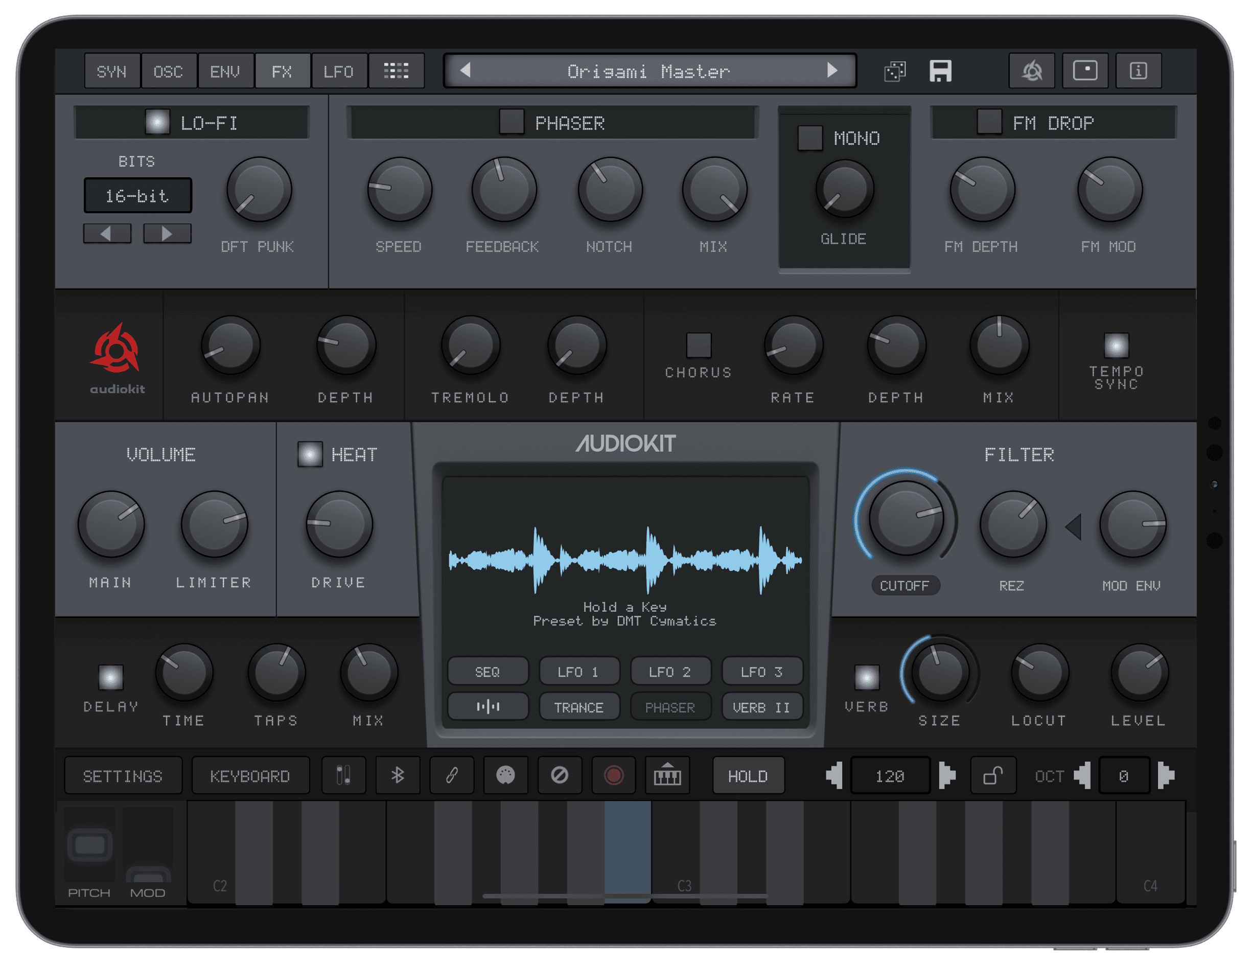Click the MOD wheel control

pyautogui.click(x=148, y=845)
